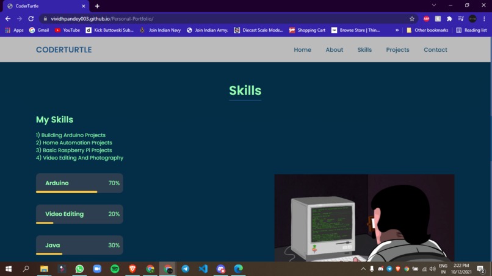Click 'Video Editing And Photography' list line
The image size is (492, 276).
coord(79,158)
